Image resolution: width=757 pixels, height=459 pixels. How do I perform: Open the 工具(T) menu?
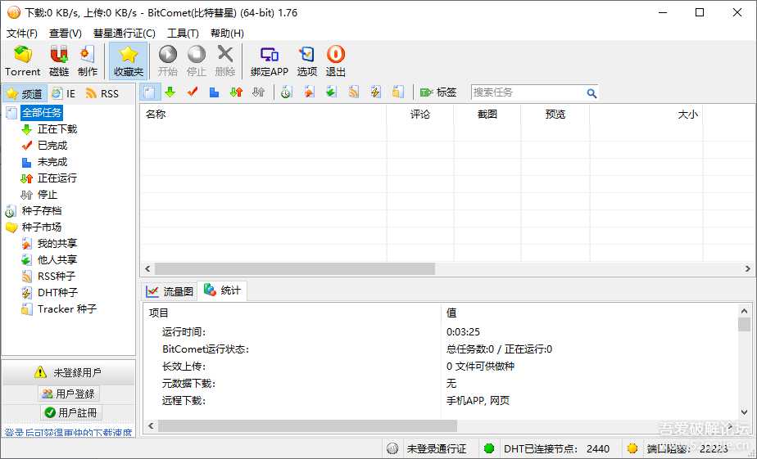(x=183, y=34)
